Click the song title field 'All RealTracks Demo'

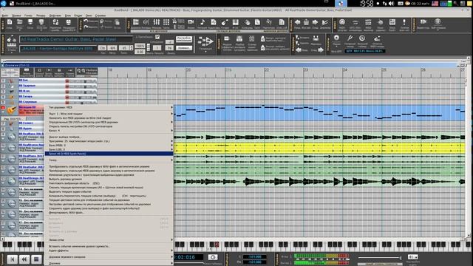[76, 39]
